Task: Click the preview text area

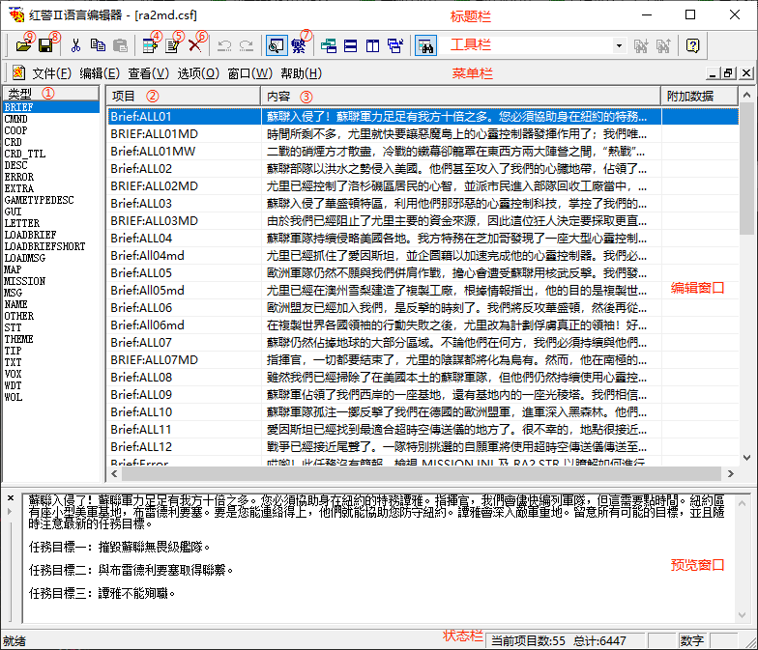Action: [x=379, y=558]
